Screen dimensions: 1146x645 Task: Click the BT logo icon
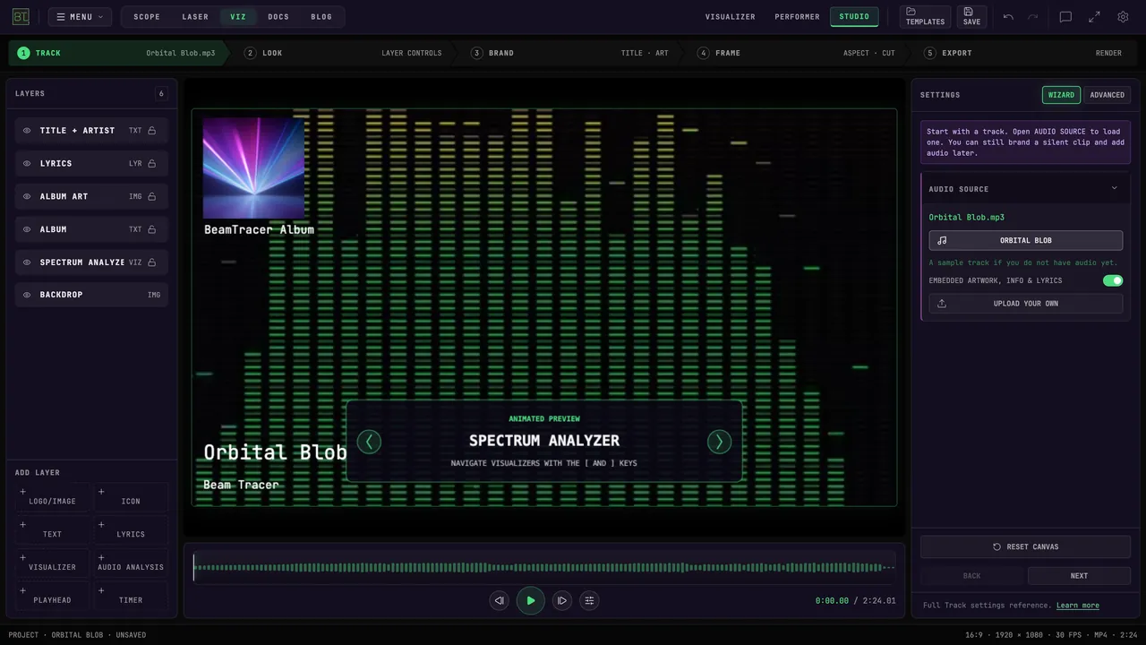(x=21, y=16)
